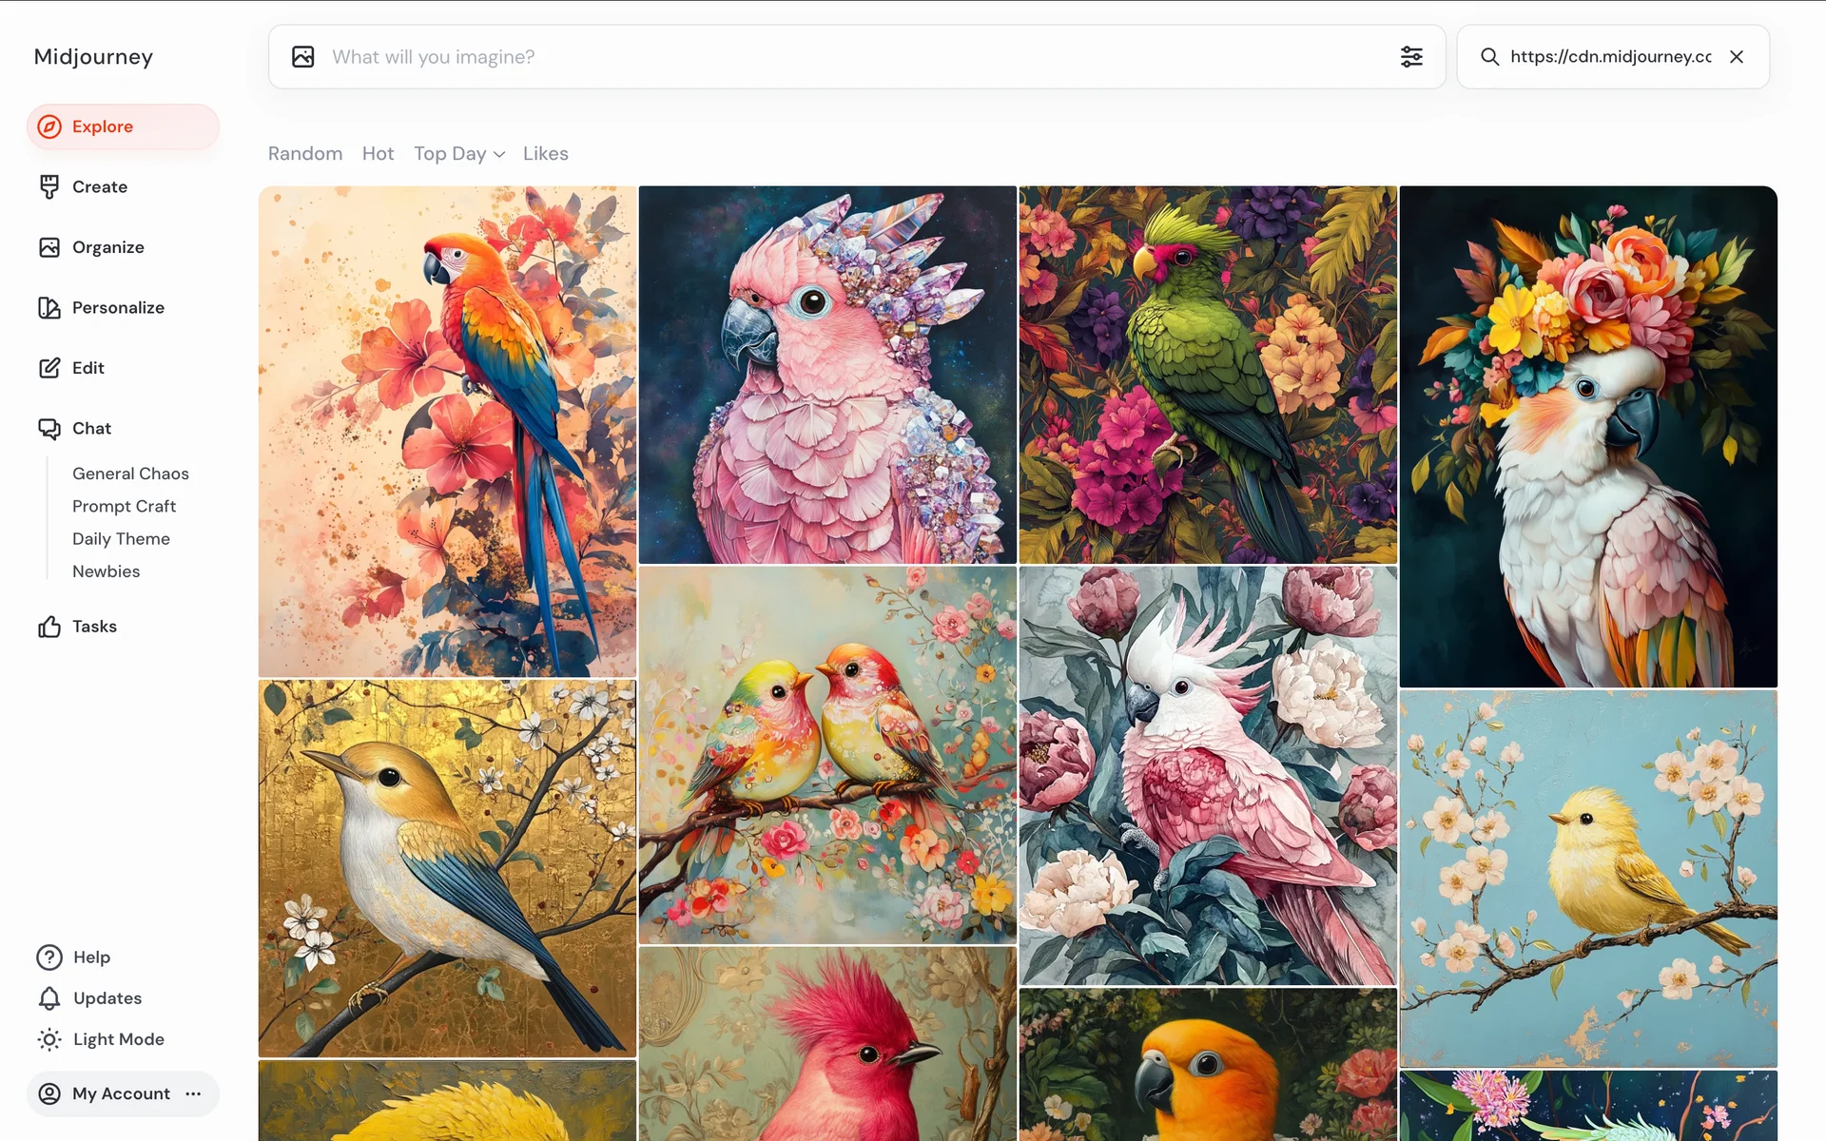Open the prompt settings sliders icon
1826x1141 pixels.
1411,57
